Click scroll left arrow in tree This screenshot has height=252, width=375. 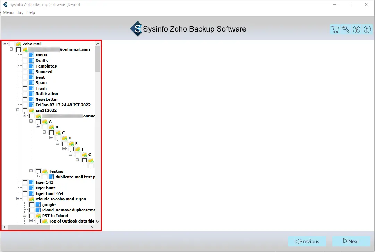pos(5,227)
